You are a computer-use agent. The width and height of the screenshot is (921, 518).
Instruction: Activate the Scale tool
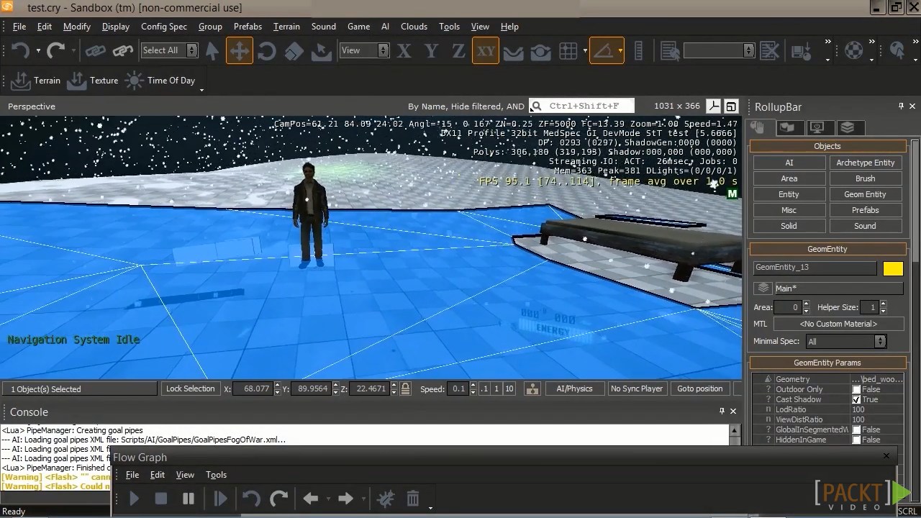tap(294, 50)
